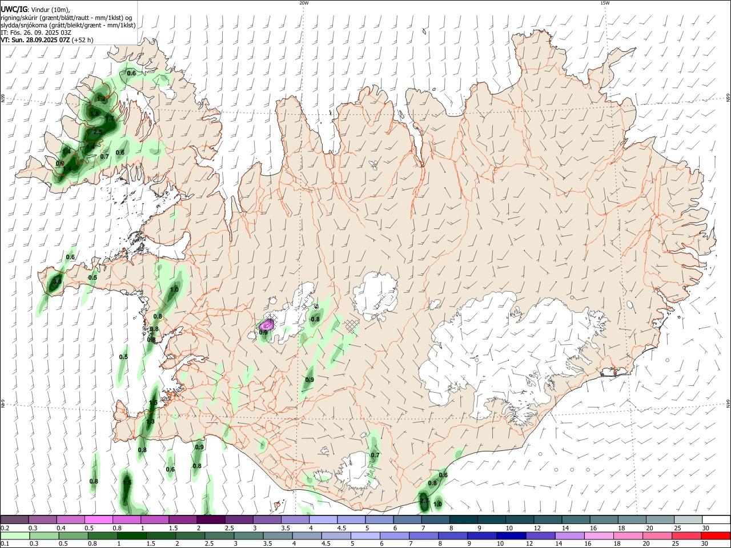Pick the snow scale swatch between 0.5 and 0.8
Viewport: 731px width, 548px height.
pos(98,519)
